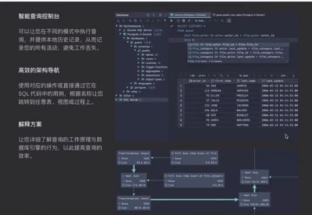This screenshot has width=312, height=215.
Task: Sort by the first_name column header
Action: click(223, 81)
